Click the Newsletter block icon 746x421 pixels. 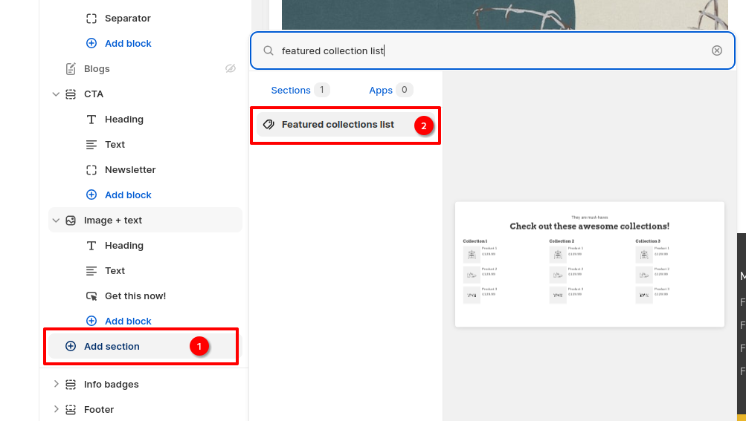click(91, 170)
